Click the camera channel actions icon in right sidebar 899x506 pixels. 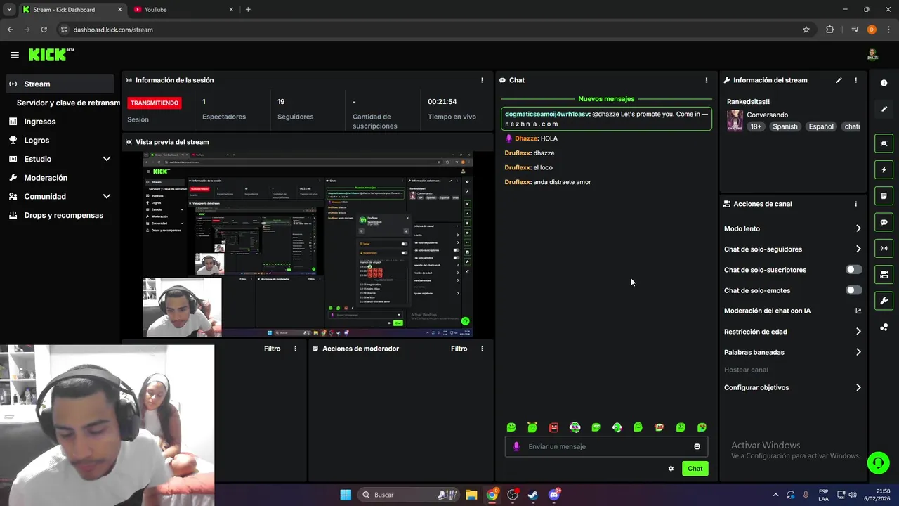tap(884, 275)
